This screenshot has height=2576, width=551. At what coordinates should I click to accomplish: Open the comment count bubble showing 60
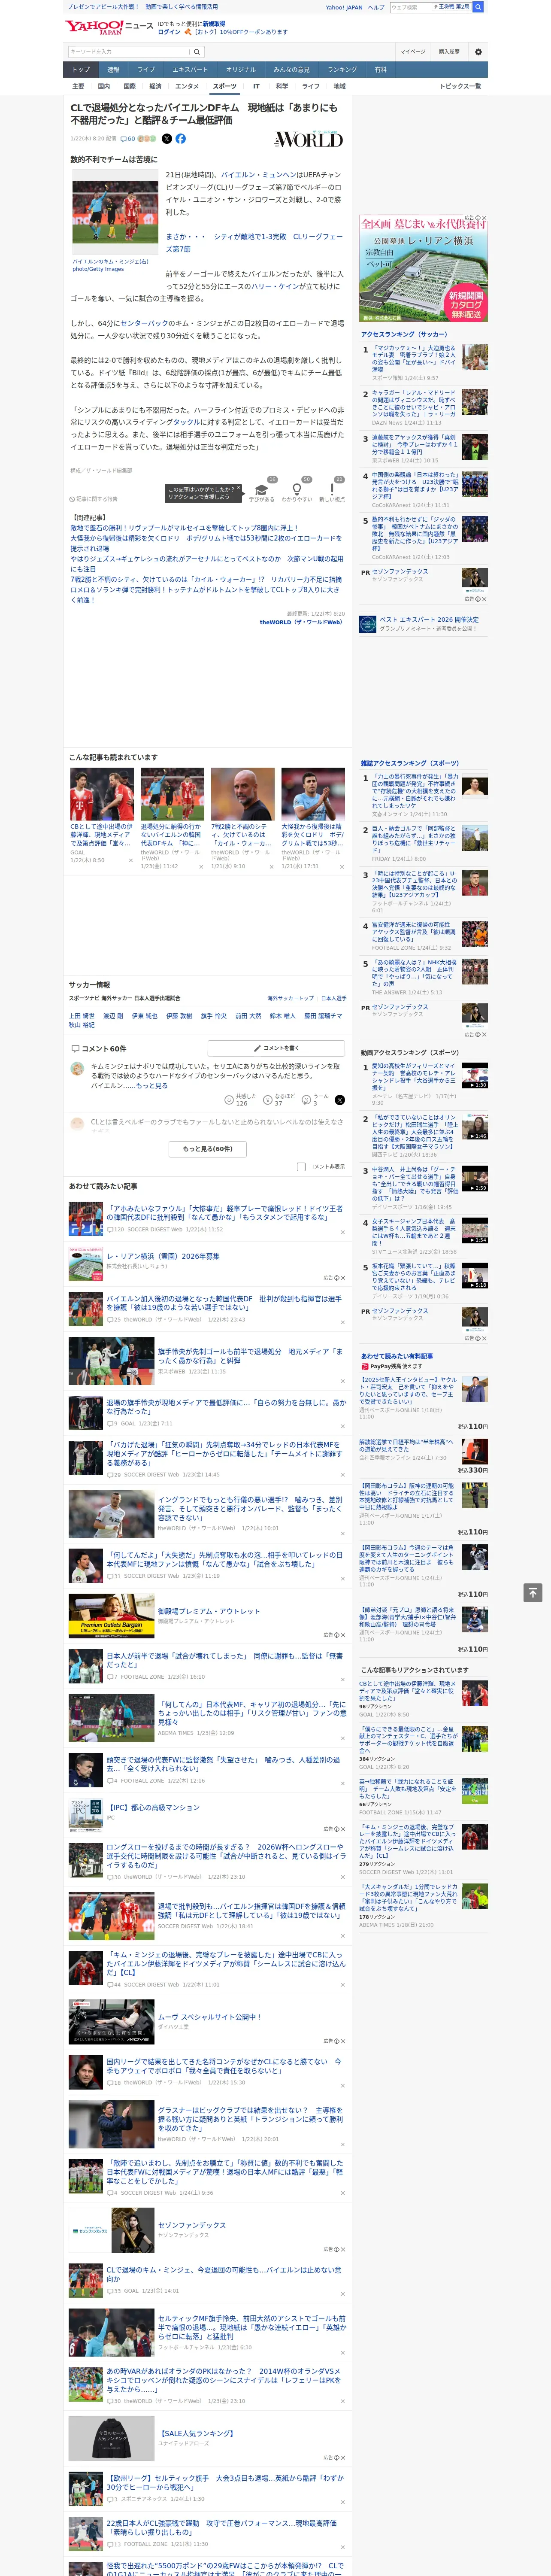(x=127, y=139)
